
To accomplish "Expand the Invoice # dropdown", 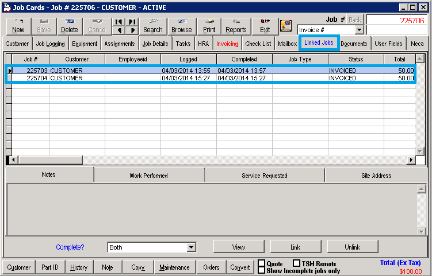I will (360, 30).
